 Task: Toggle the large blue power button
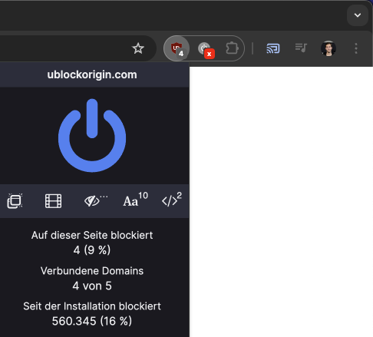(92, 135)
